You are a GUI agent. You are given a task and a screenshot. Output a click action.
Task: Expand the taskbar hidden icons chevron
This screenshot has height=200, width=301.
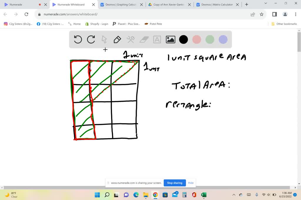(234, 194)
